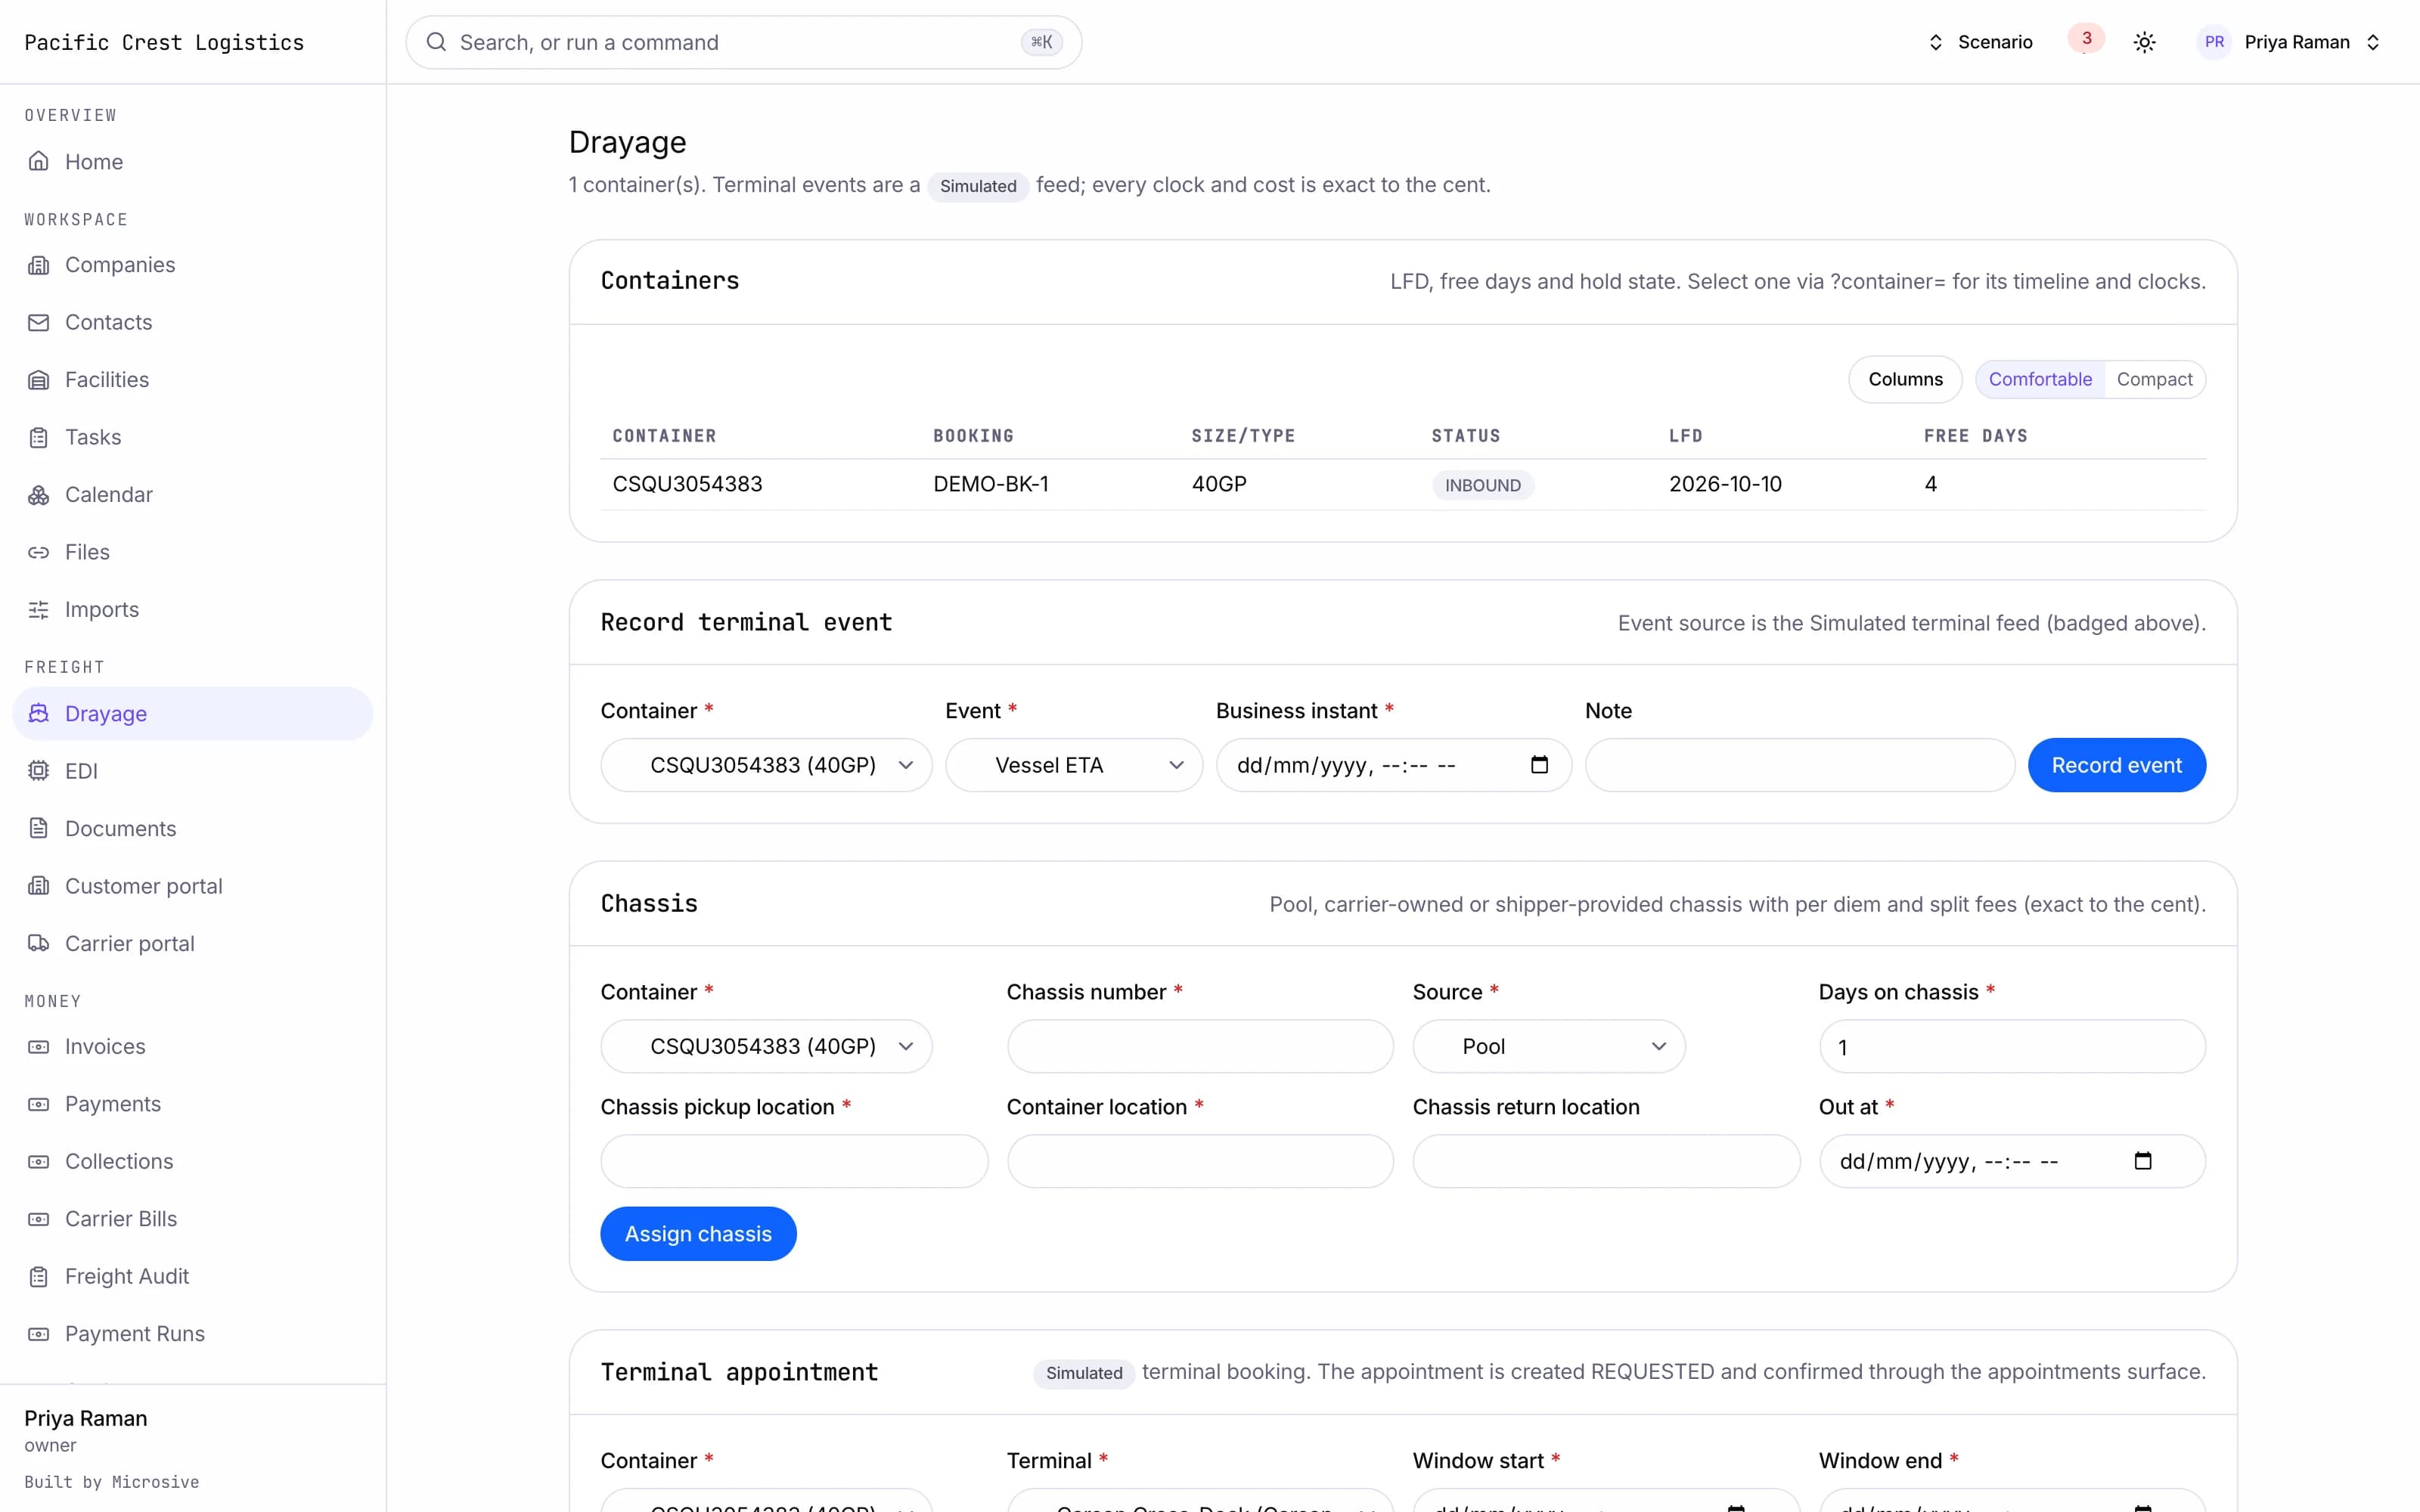The height and width of the screenshot is (1512, 2420).
Task: Open Tasks via its clipboard icon
Action: [x=38, y=437]
